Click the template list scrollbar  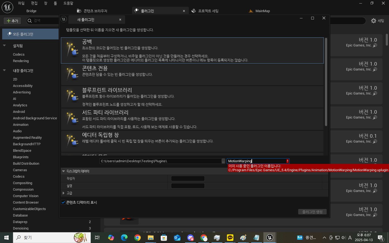[x=326, y=82]
